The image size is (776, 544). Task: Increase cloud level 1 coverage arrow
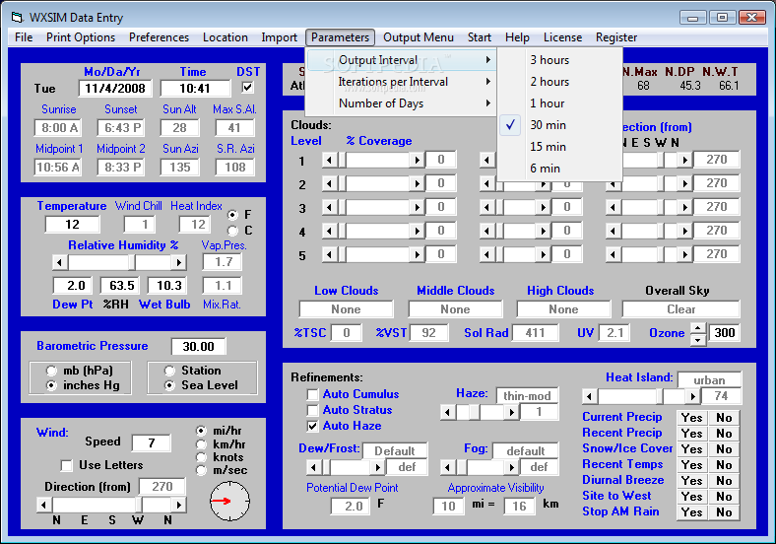[x=418, y=160]
